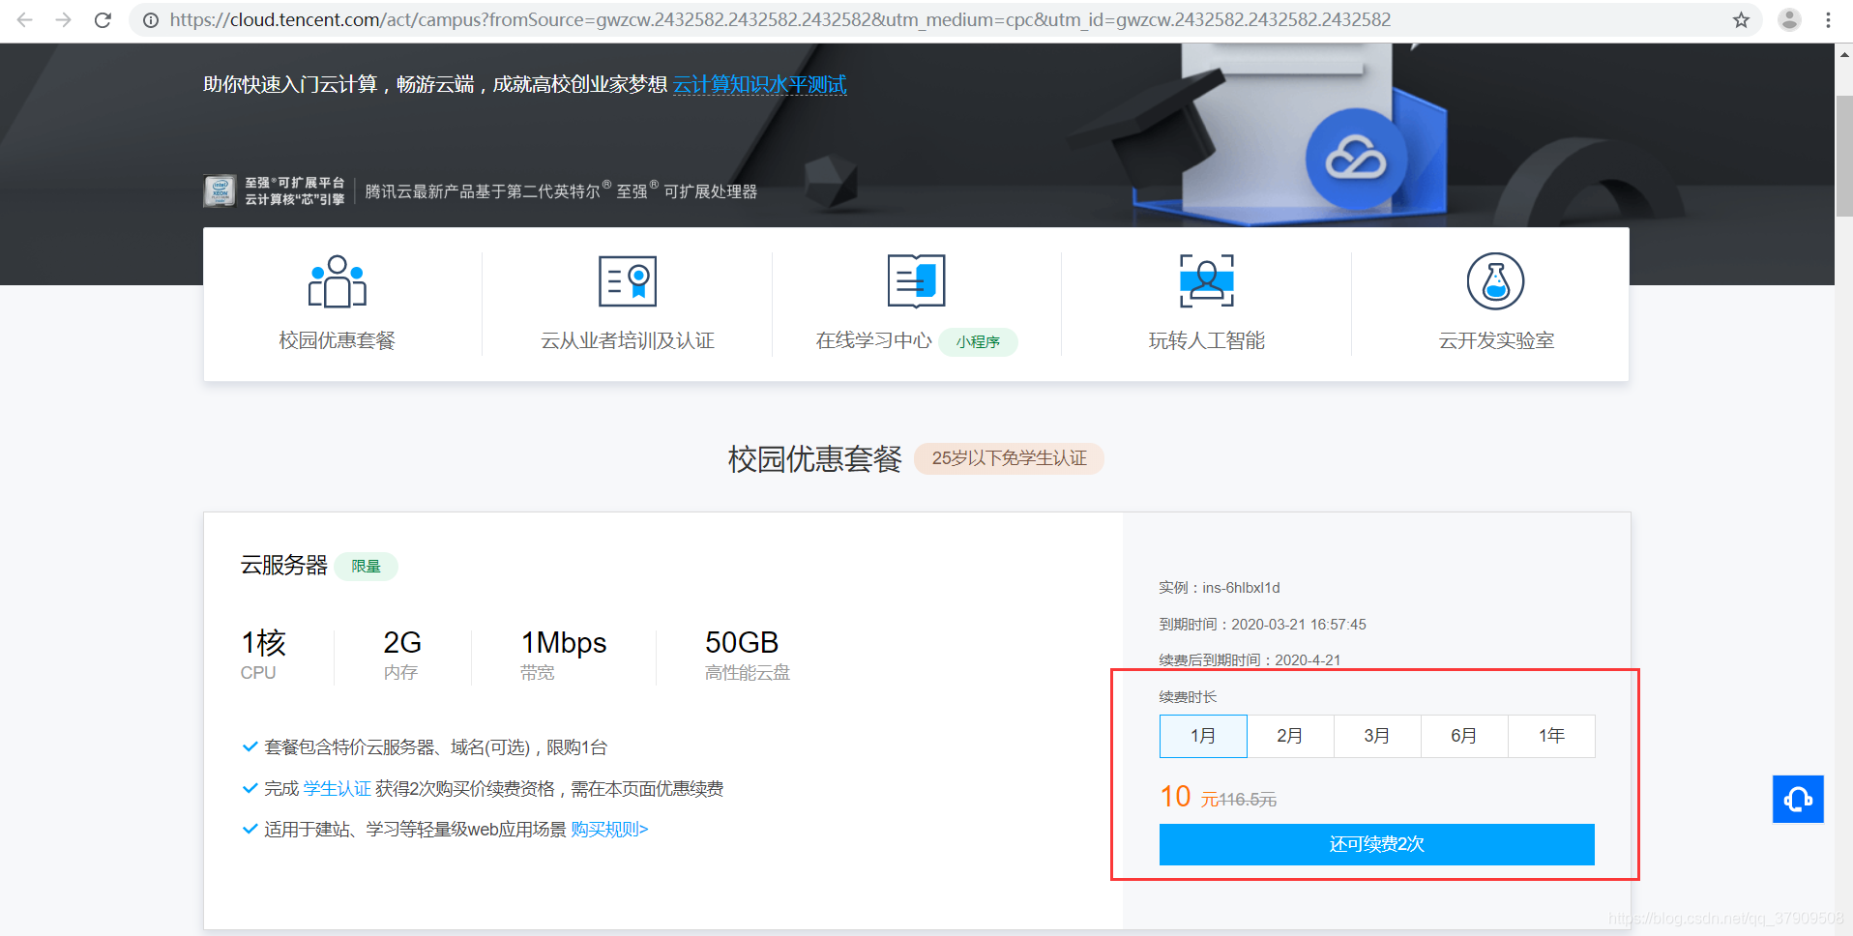Select the 2月 renewal duration
Viewport: 1853px width, 936px height.
1290,736
